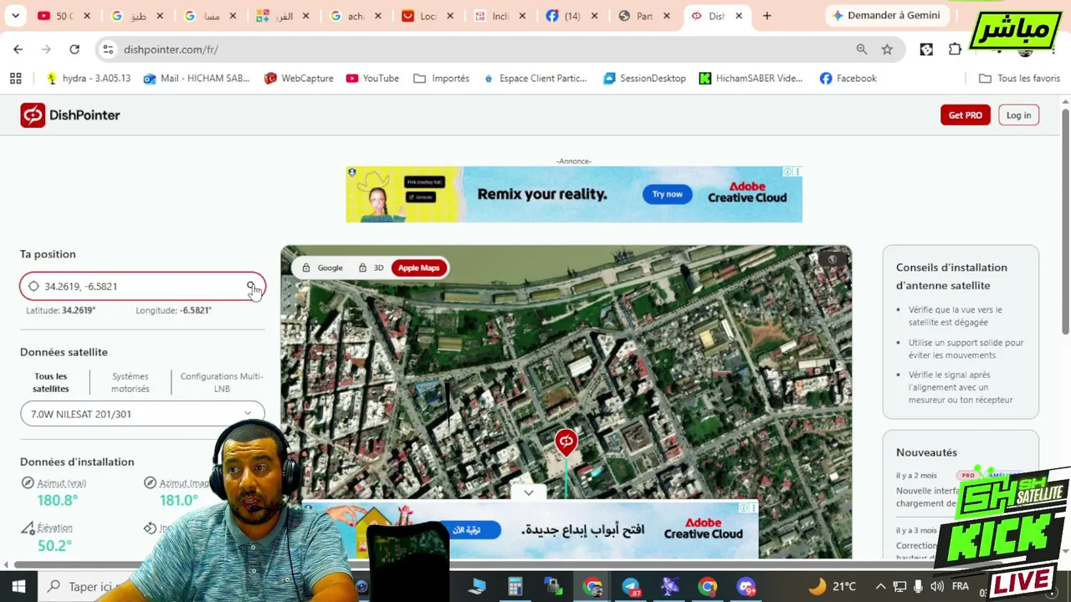Show hidden system tray icons
The height and width of the screenshot is (602, 1071).
(x=880, y=587)
